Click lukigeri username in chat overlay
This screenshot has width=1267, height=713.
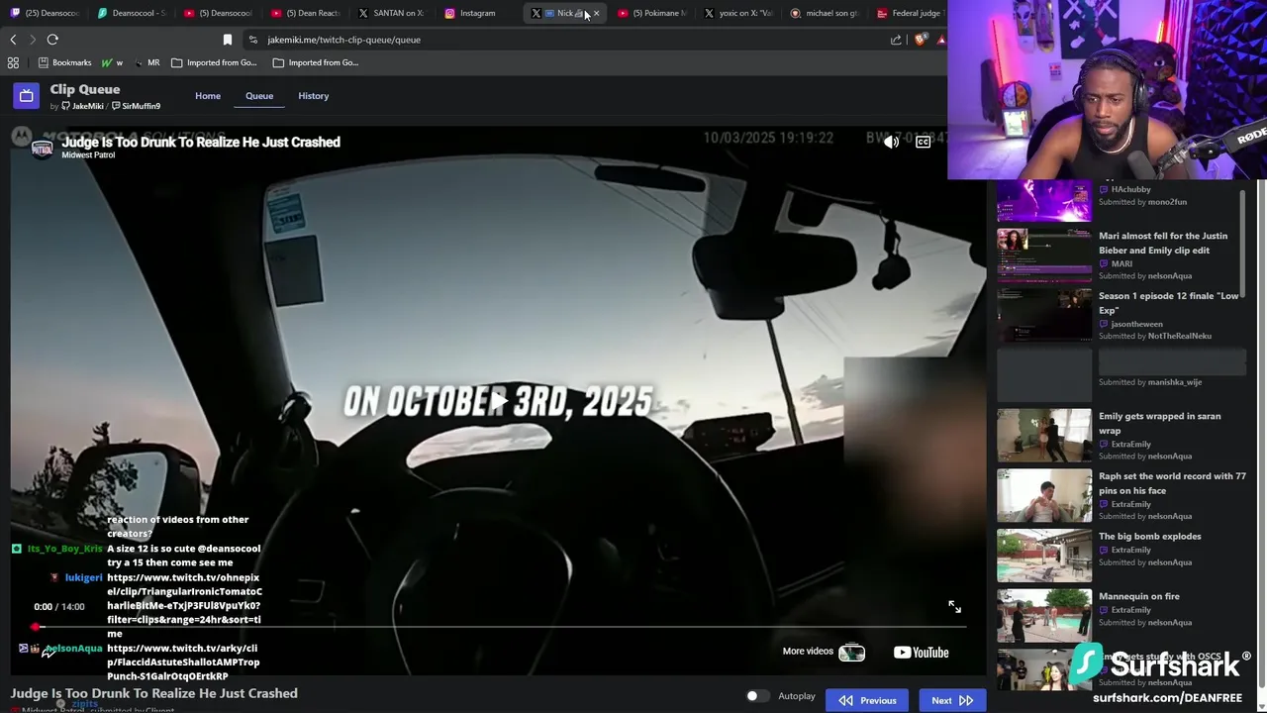tap(83, 577)
